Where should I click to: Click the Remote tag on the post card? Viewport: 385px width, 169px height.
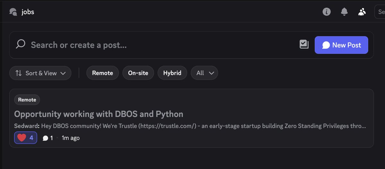coord(27,100)
